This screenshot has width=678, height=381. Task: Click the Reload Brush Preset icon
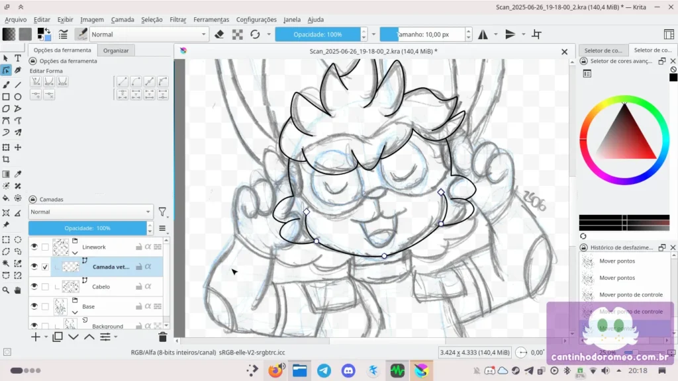(x=255, y=34)
